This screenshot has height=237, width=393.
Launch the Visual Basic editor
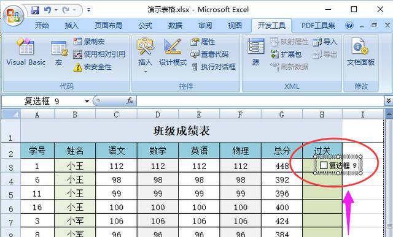pos(26,53)
